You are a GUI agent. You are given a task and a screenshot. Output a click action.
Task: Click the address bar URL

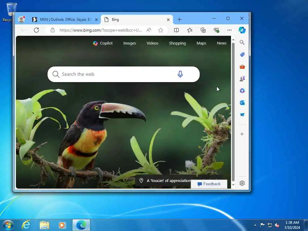pos(100,30)
